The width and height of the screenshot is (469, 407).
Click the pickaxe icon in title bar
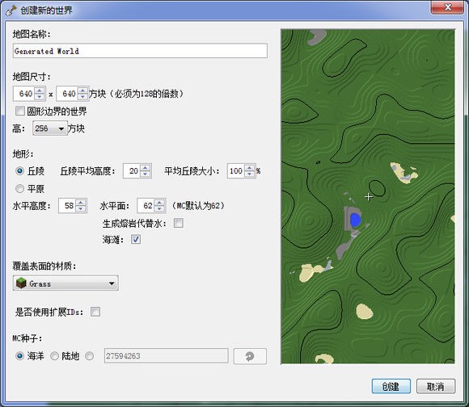tap(11, 10)
